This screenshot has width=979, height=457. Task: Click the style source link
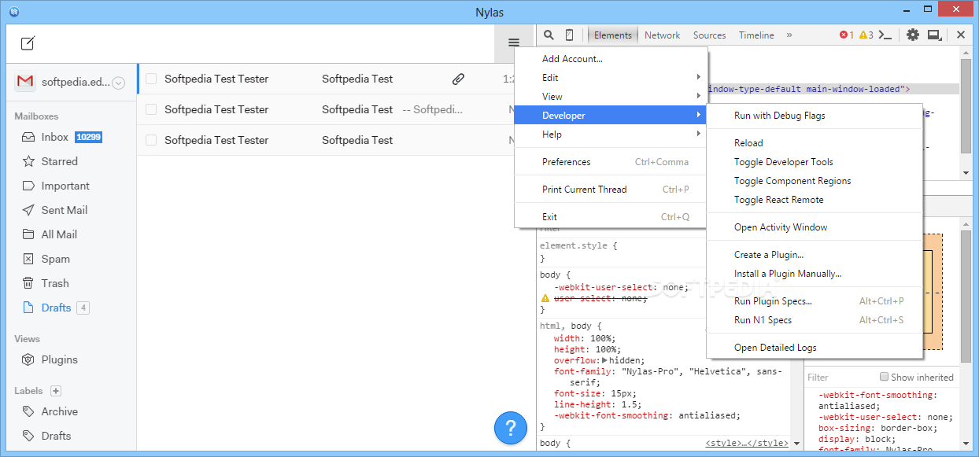pos(747,444)
